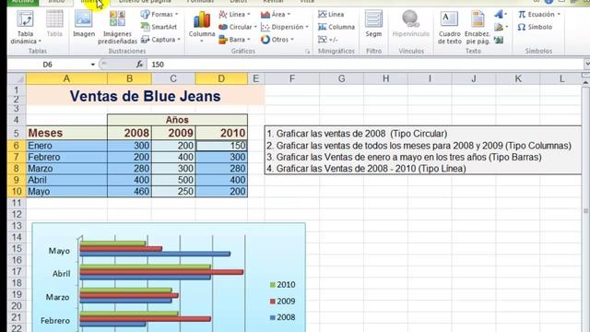Screen dimensions: 590x332
Task: Click the 2010 legend entry in chart
Action: pyautogui.click(x=283, y=285)
